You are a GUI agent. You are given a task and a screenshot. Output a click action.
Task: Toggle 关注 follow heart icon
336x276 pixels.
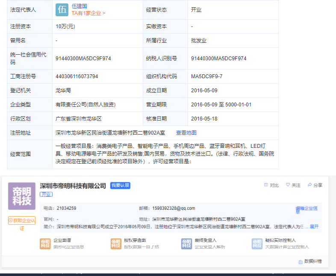point(288,185)
